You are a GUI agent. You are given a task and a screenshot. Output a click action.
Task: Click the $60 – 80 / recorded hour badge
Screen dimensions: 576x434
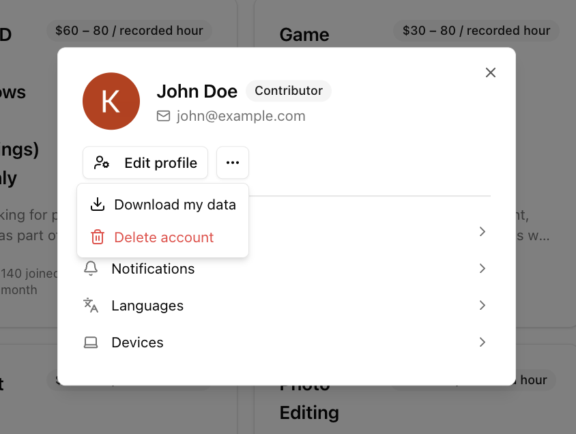tap(129, 31)
